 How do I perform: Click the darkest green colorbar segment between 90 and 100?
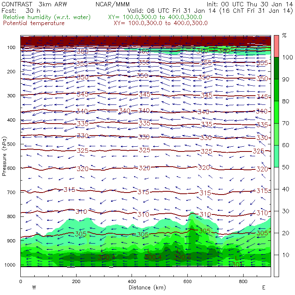[276, 68]
